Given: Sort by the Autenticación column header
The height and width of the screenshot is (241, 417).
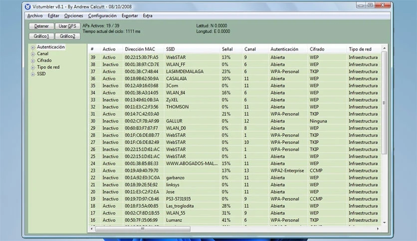Looking at the screenshot, I should pyautogui.click(x=287, y=49).
